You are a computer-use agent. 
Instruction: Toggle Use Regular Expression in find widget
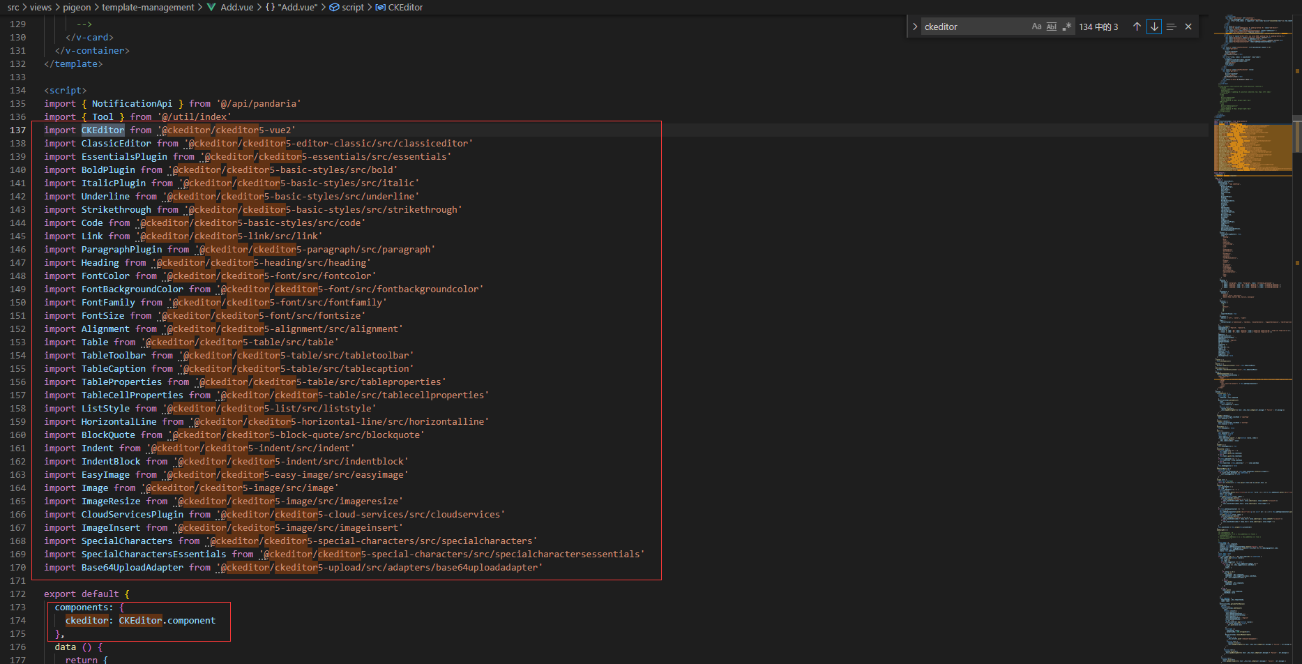(x=1067, y=27)
